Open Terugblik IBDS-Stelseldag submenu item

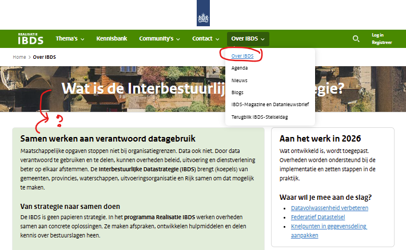(260, 117)
